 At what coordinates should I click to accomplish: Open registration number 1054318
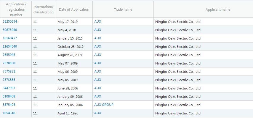pos(9,113)
